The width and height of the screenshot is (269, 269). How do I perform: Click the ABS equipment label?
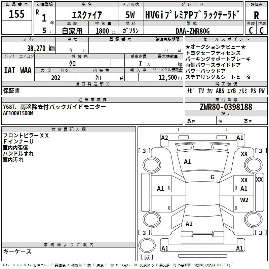click(x=220, y=91)
